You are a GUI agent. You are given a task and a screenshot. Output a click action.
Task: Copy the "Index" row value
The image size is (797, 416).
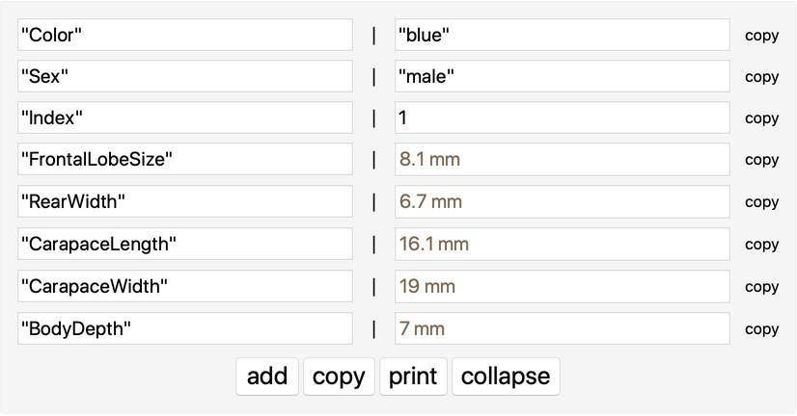point(761,118)
